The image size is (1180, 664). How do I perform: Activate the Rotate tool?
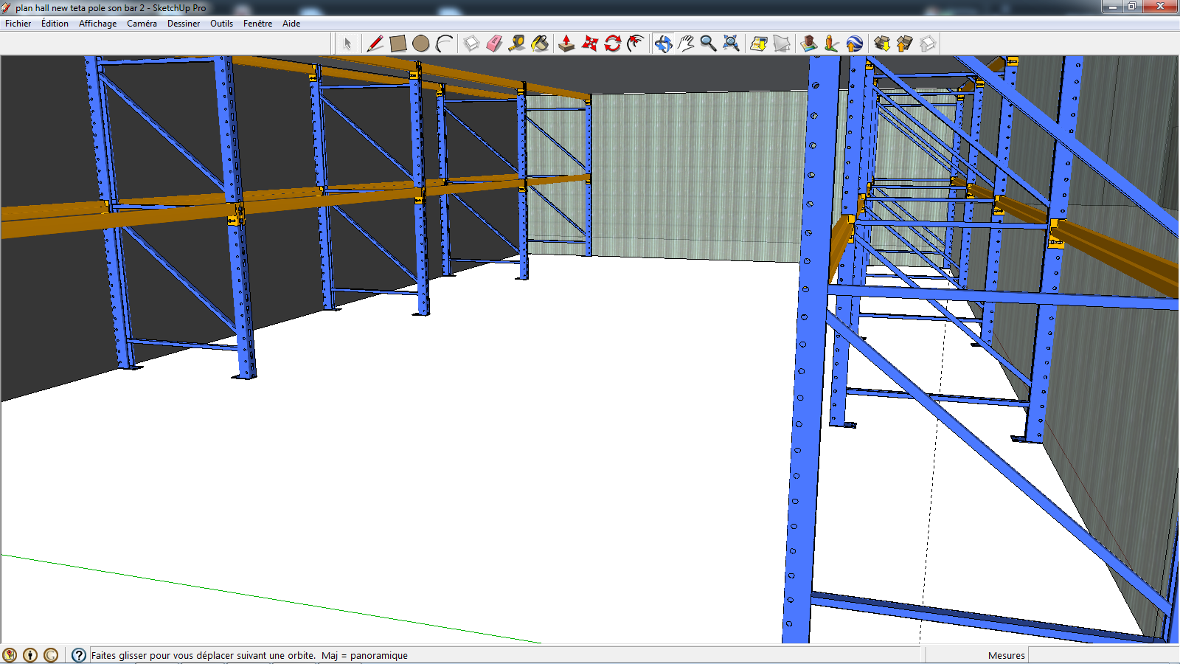612,44
